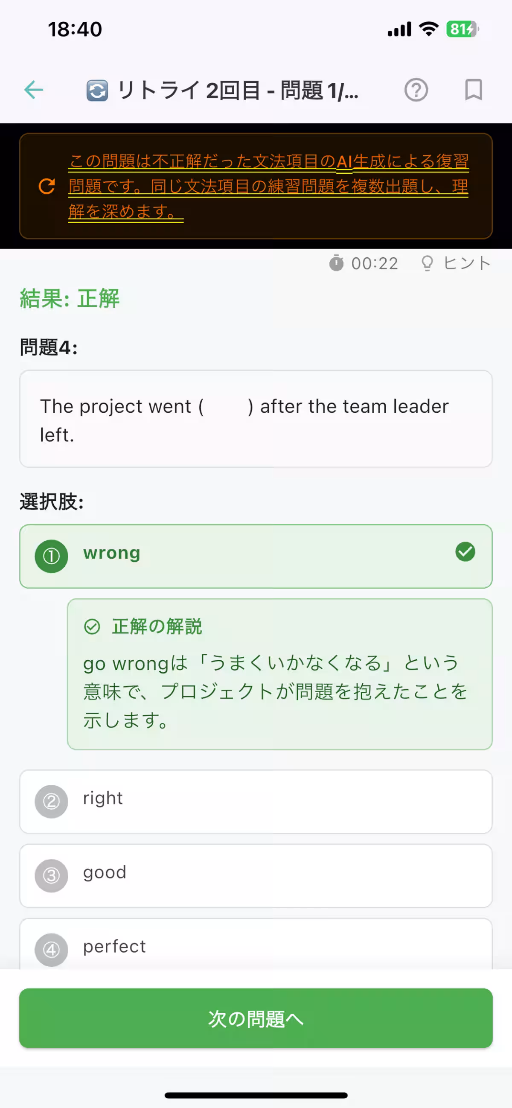Tap the refresh icon in the orange notice banner
The width and height of the screenshot is (512, 1108).
(47, 187)
